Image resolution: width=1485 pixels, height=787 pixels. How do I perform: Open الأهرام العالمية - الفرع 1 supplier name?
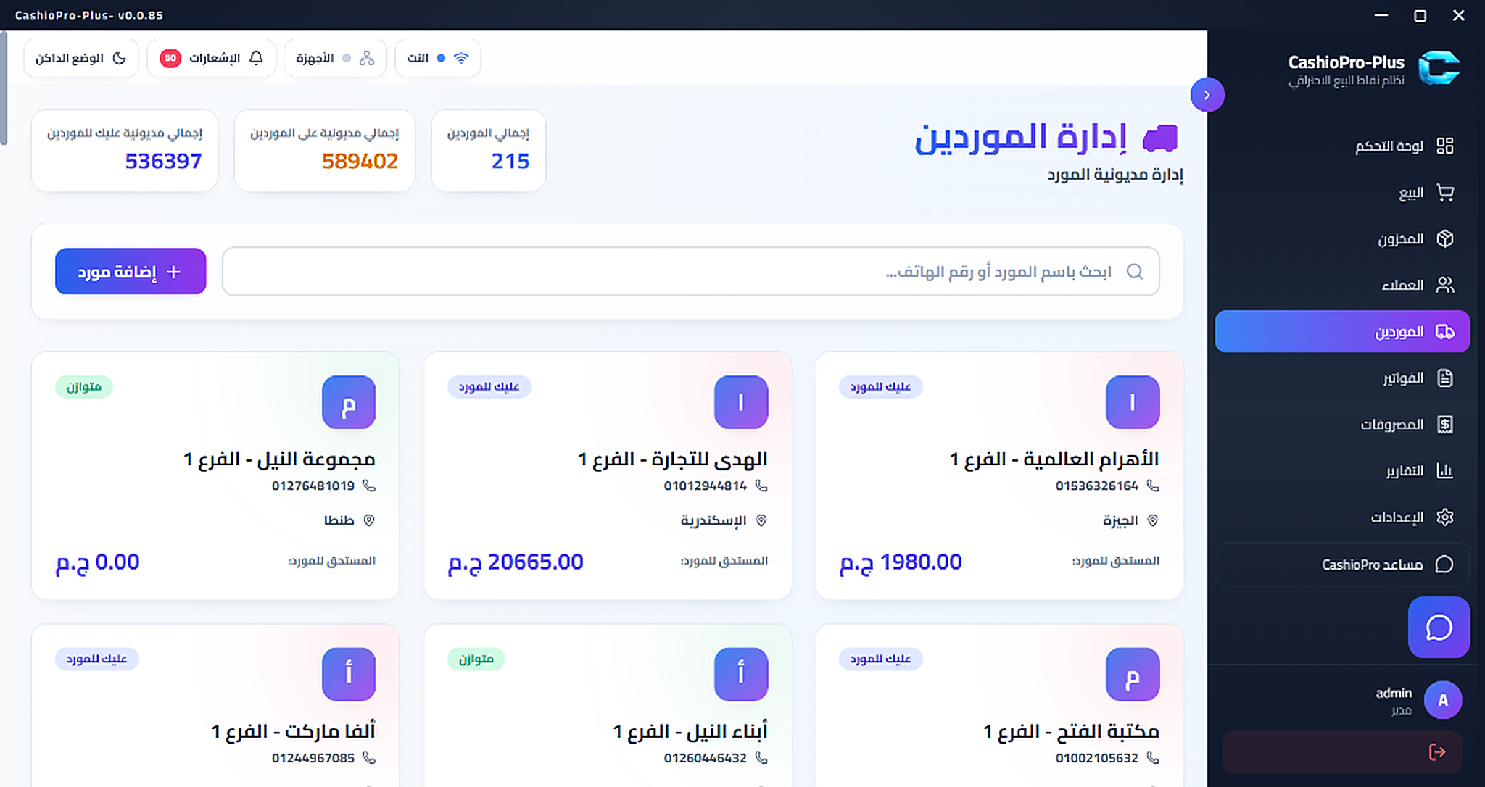tap(1054, 459)
